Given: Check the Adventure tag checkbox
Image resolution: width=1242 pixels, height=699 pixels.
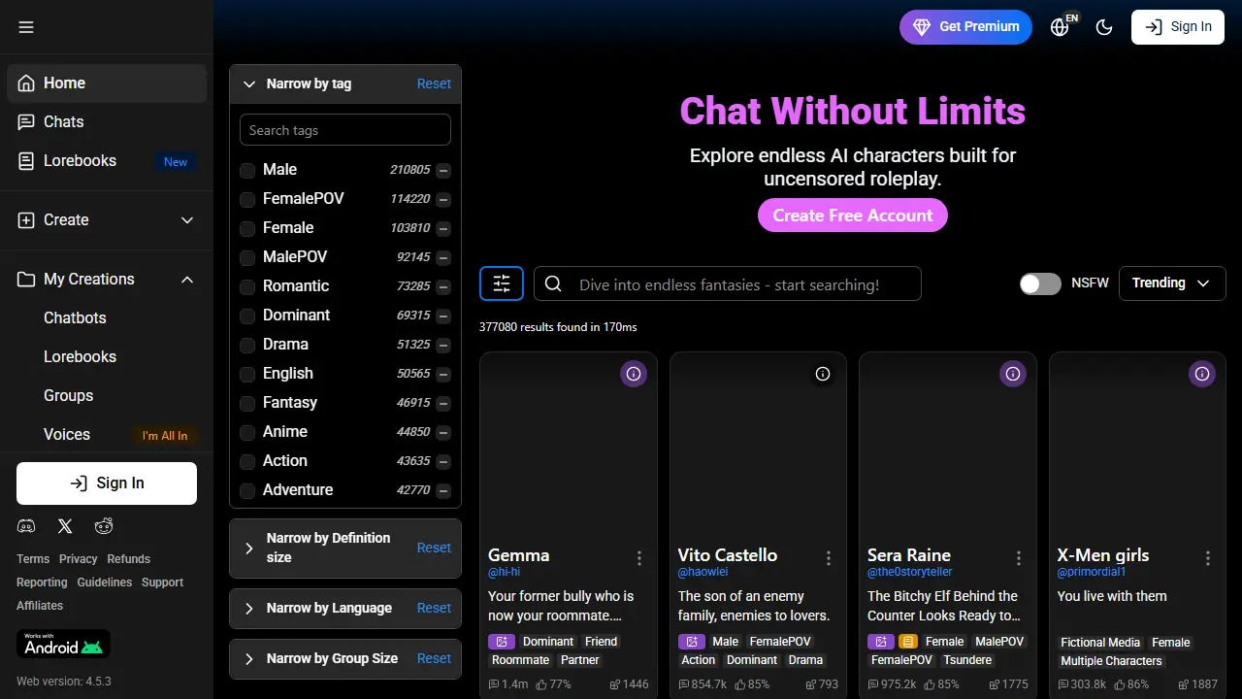Looking at the screenshot, I should pyautogui.click(x=247, y=491).
